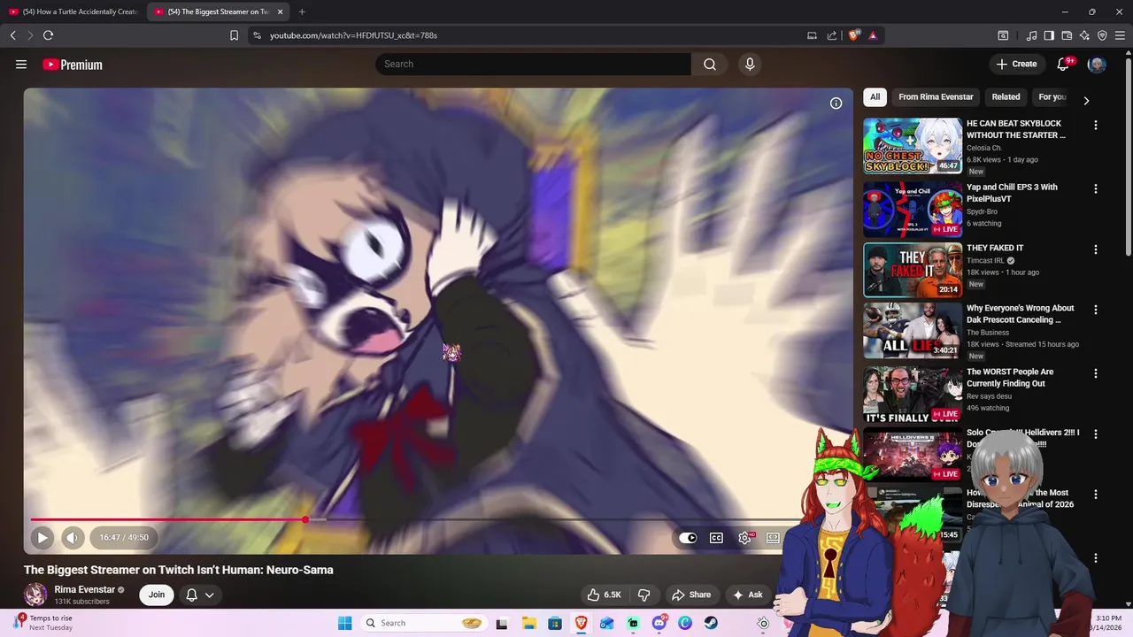Open Brave Leo AI sparkle icon
Image resolution: width=1133 pixels, height=637 pixels.
(1084, 35)
